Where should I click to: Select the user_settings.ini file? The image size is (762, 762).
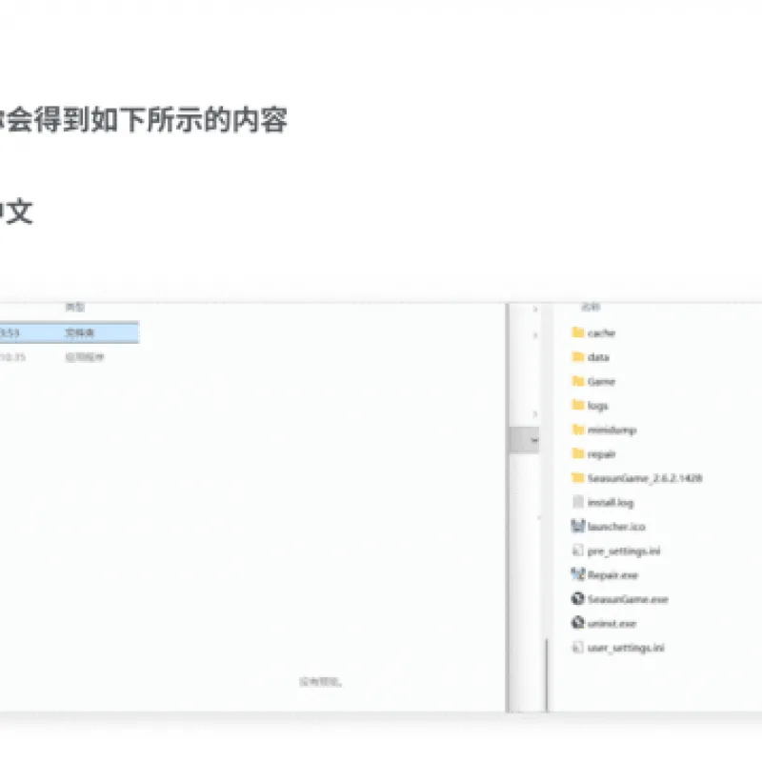click(x=618, y=648)
